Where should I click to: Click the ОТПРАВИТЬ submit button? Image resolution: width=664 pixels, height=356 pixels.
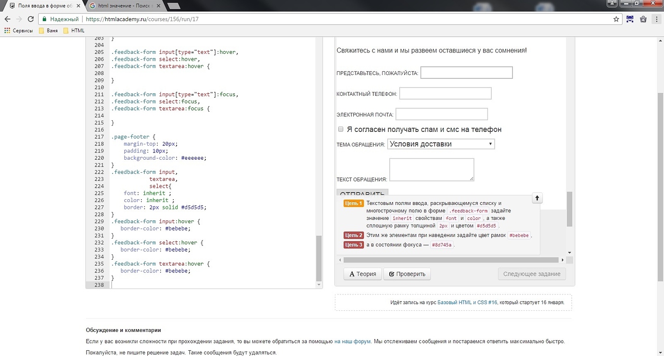click(362, 193)
